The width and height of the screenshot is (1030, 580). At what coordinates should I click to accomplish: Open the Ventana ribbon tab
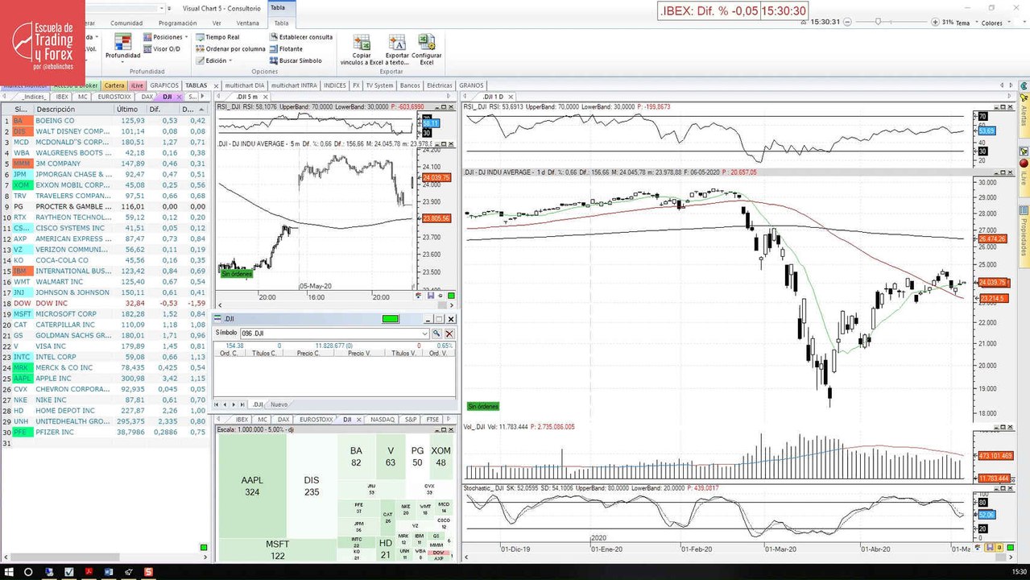248,23
